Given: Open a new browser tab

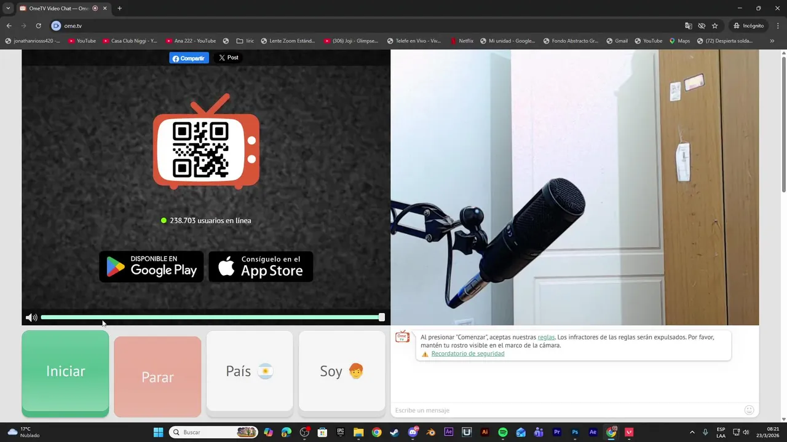Looking at the screenshot, I should pyautogui.click(x=119, y=8).
